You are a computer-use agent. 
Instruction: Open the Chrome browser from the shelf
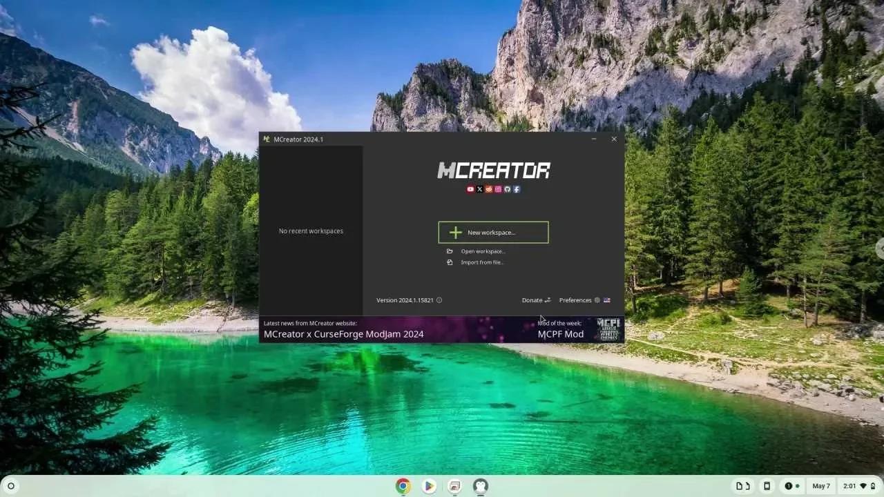[402, 486]
